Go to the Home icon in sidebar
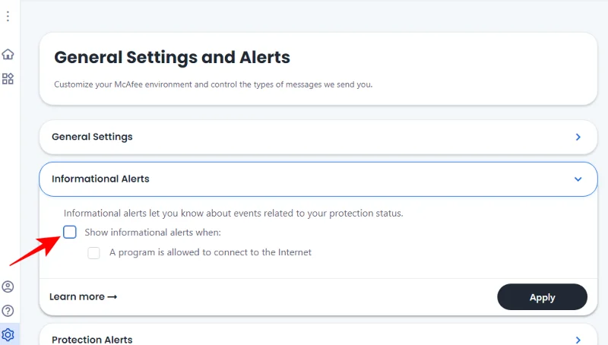Viewport: 608px width, 345px height. 8,54
